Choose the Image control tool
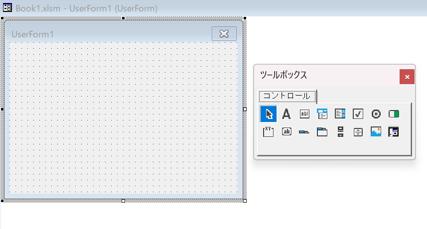427x229 pixels. (x=376, y=132)
